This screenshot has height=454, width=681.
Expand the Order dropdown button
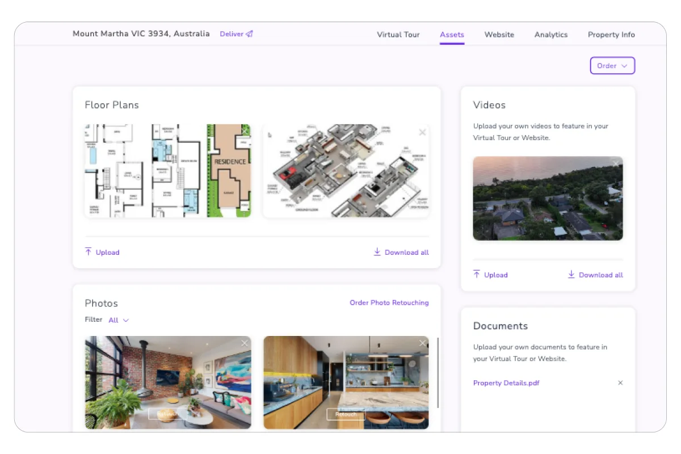(x=612, y=66)
